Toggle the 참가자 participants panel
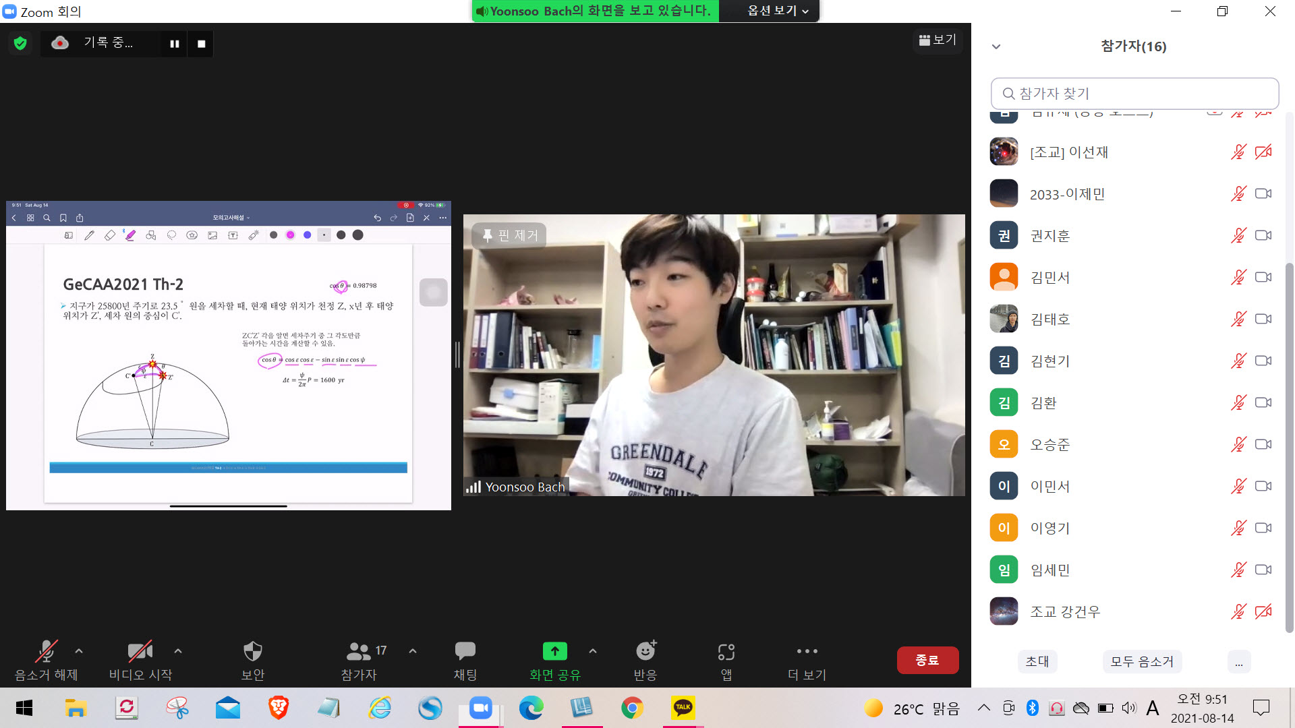Viewport: 1295px width, 728px height. coord(359,661)
